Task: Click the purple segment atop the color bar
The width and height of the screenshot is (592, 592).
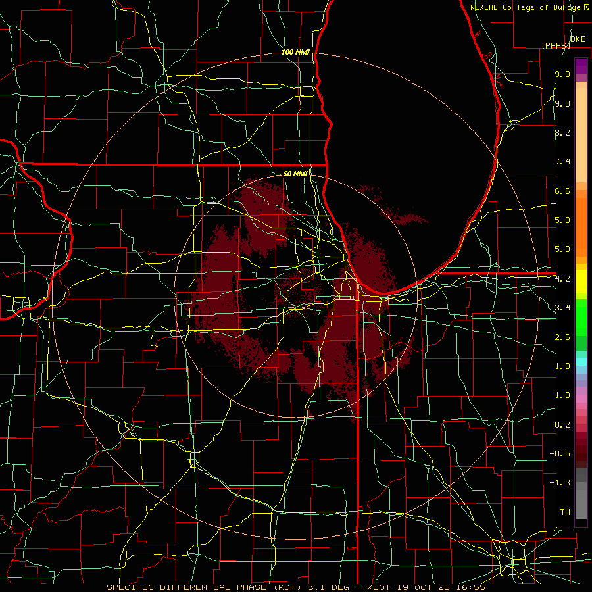Action: pos(581,66)
